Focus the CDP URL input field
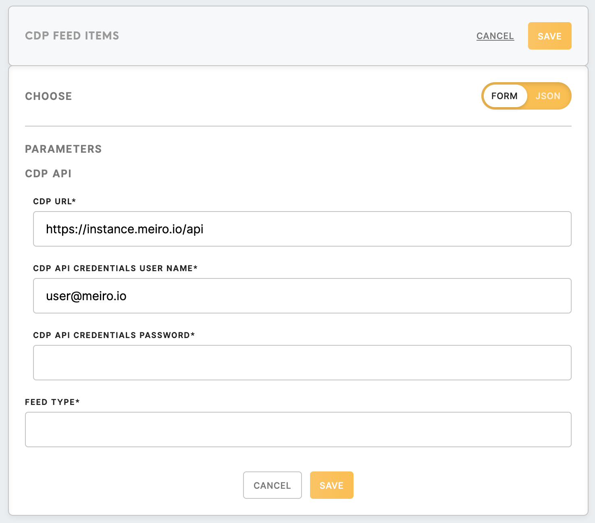595x523 pixels. click(x=302, y=229)
